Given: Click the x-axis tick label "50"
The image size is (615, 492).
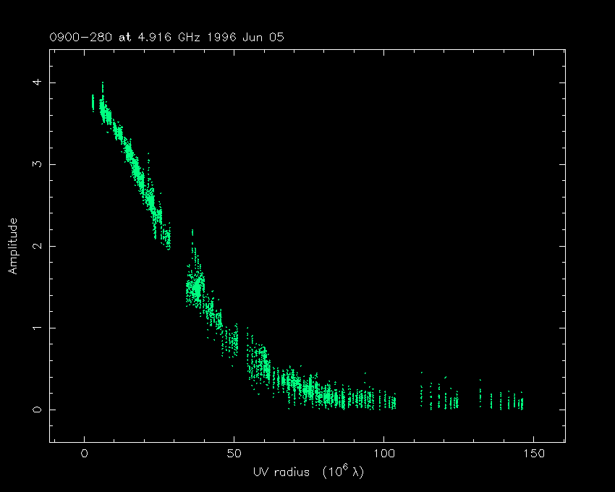Looking at the screenshot, I should [x=234, y=454].
